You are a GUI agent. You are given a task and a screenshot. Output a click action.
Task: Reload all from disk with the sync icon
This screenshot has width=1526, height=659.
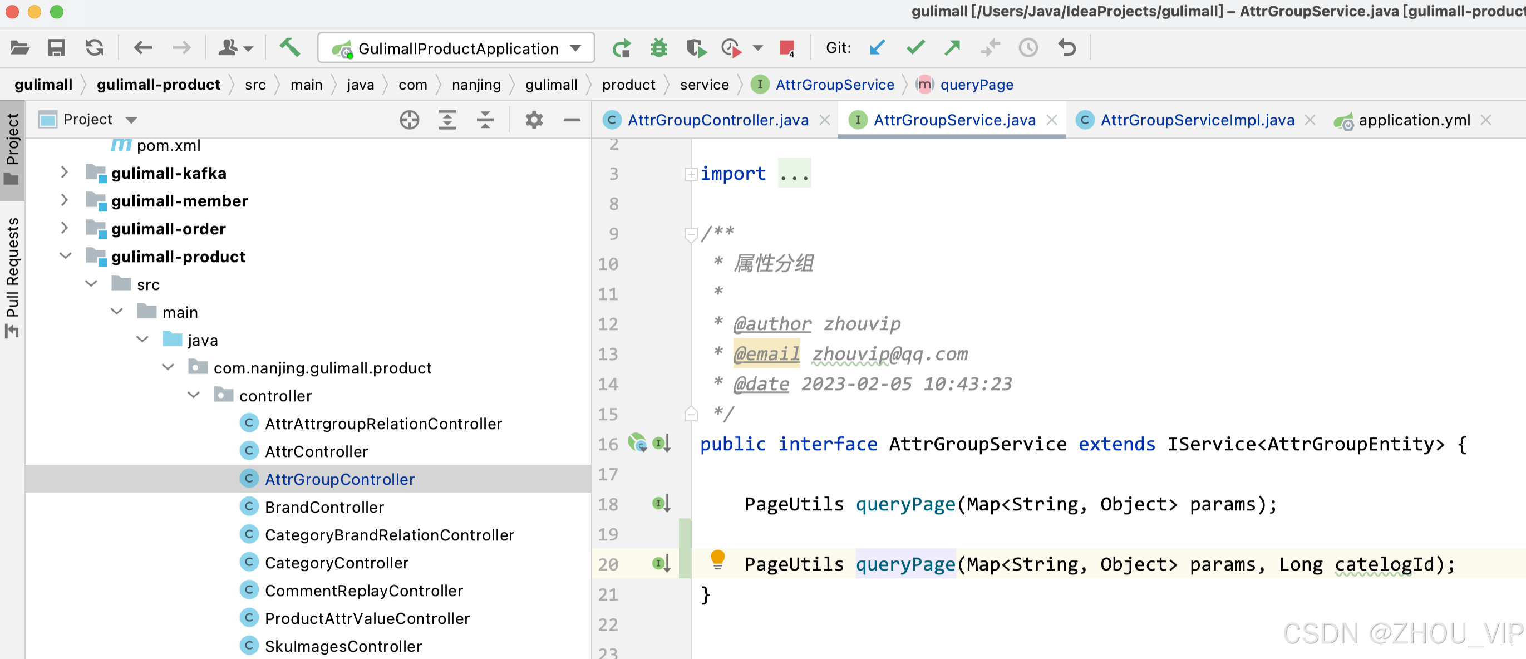click(x=95, y=47)
